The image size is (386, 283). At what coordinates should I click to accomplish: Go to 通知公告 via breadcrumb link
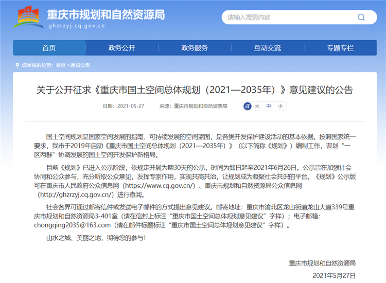point(80,65)
